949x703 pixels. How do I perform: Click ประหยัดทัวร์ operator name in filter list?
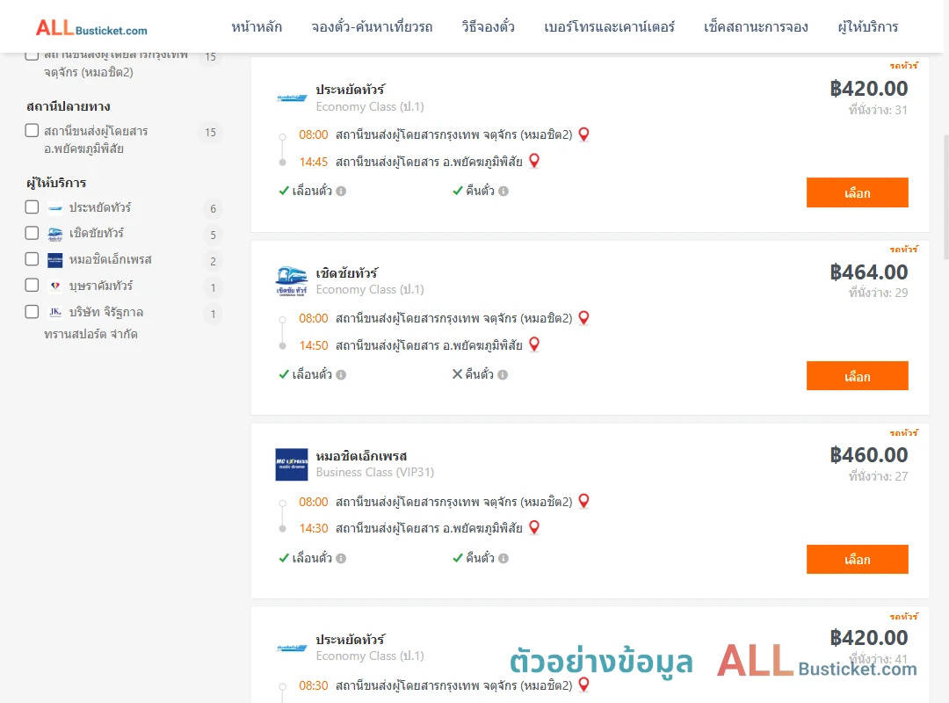click(x=100, y=207)
